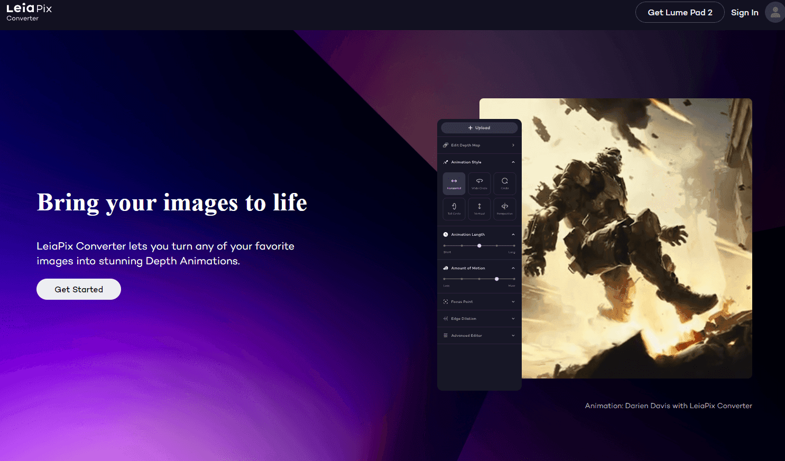
Task: Click the Animation Length slider handle
Action: tap(479, 246)
